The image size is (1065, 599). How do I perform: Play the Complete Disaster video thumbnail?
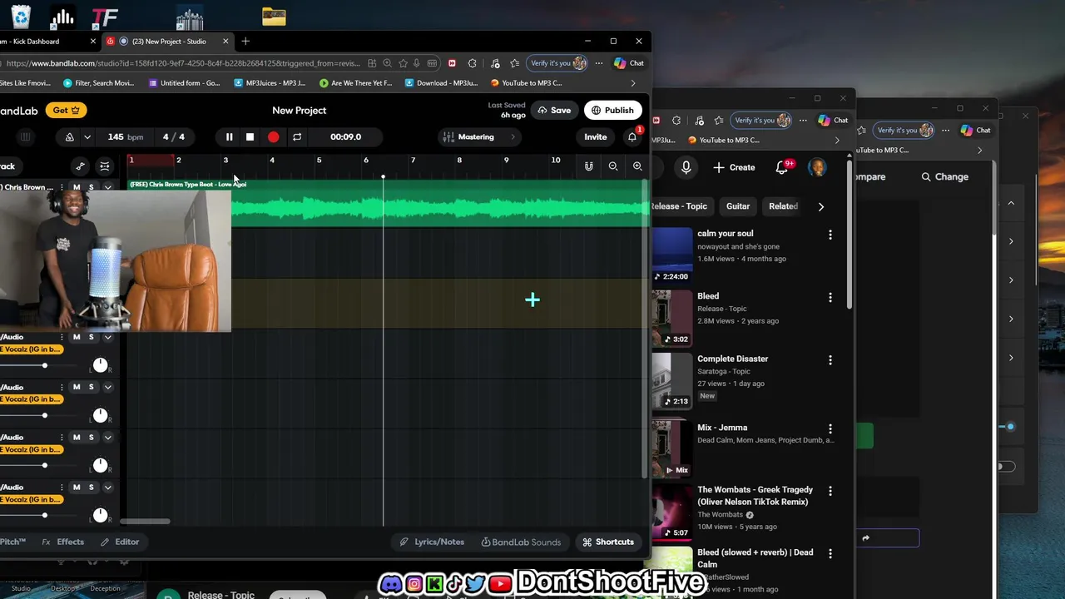[672, 379]
